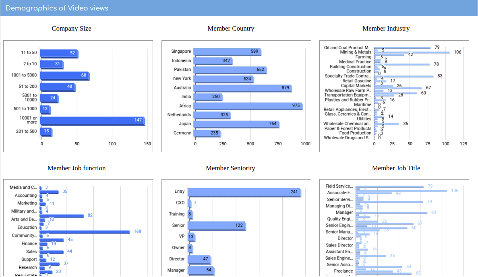Click the 'Capital Markets' industry label
478x277 pixels.
point(356,86)
